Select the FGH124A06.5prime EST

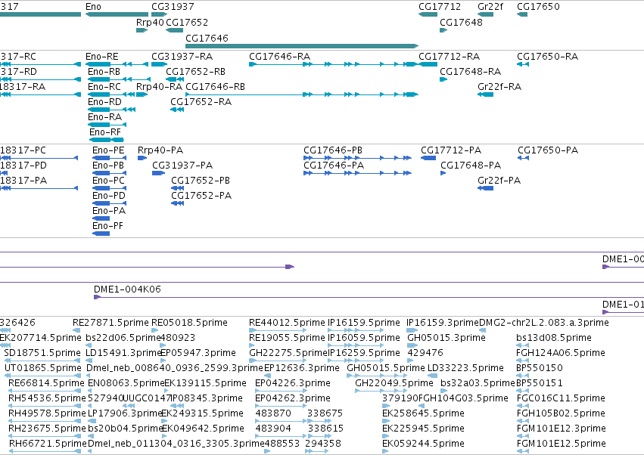coord(522,361)
